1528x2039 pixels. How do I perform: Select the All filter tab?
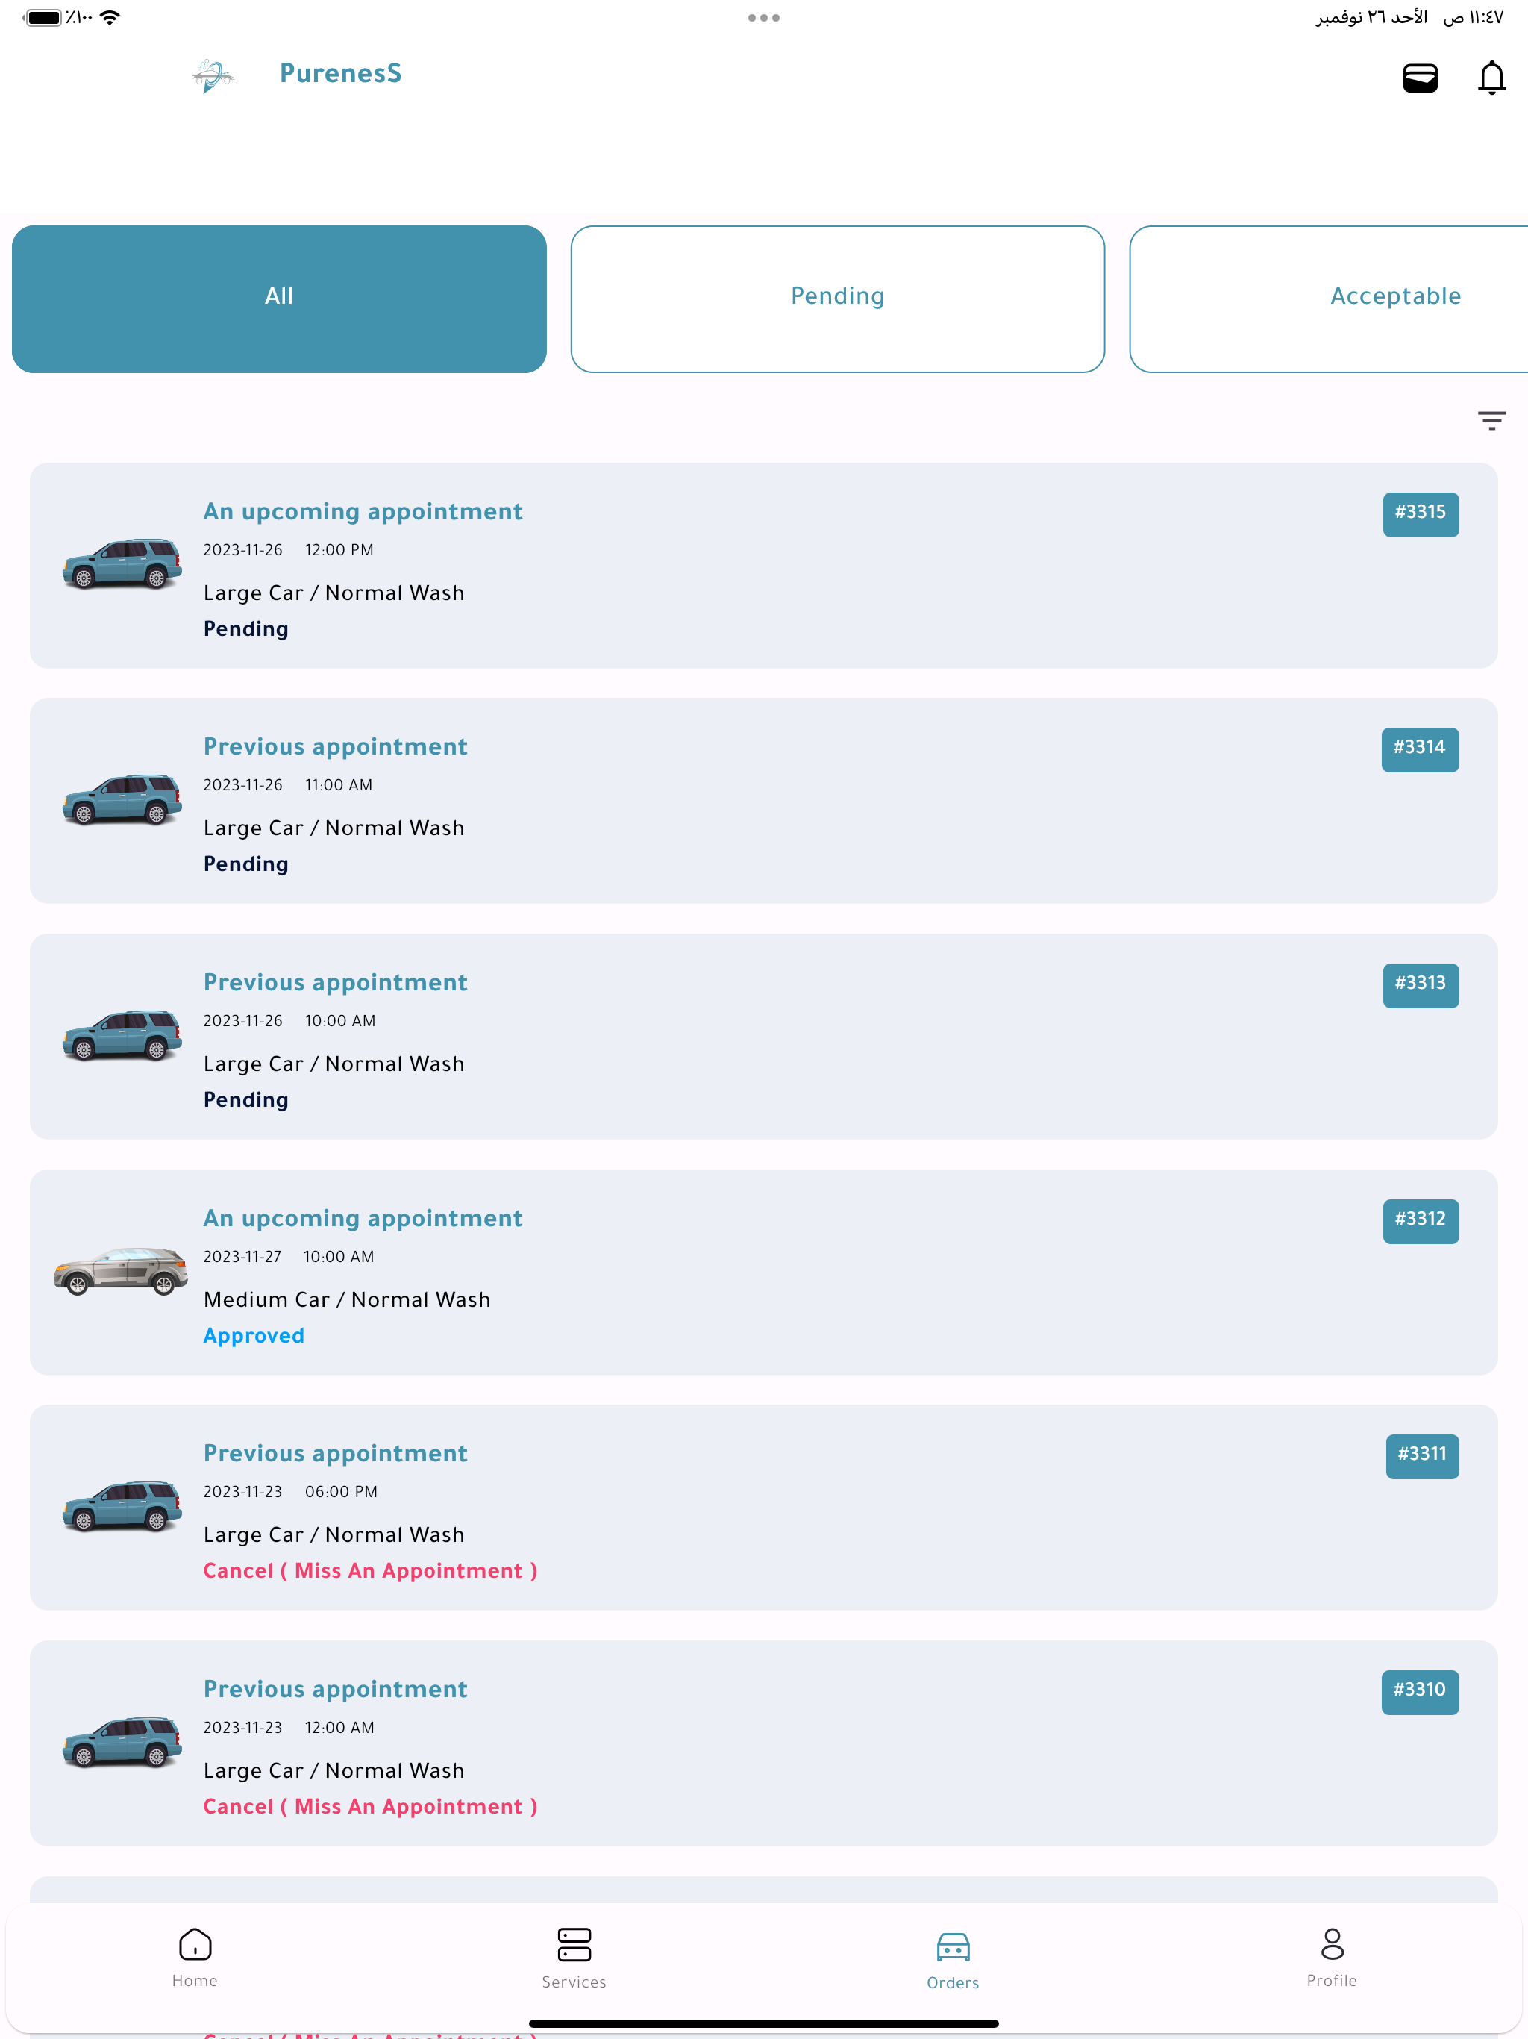[x=279, y=299]
